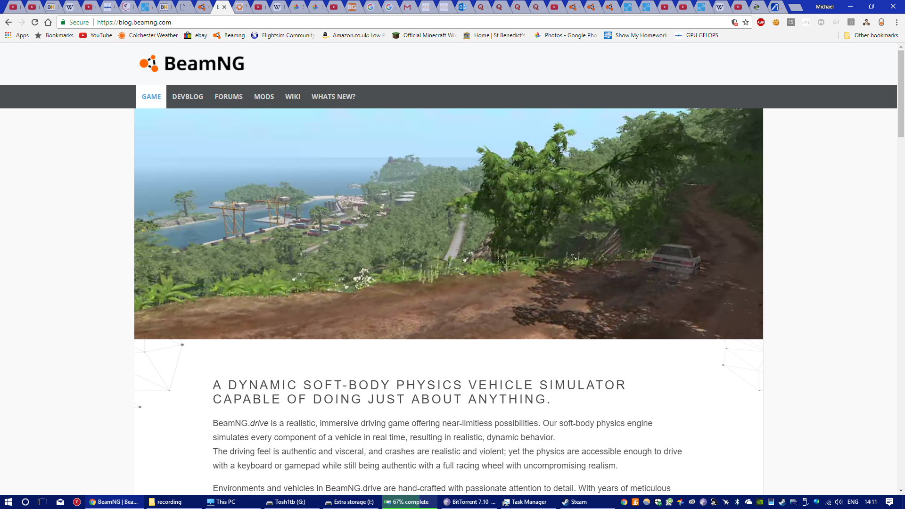Open the Windows Defender shield tray icon

coord(658,502)
